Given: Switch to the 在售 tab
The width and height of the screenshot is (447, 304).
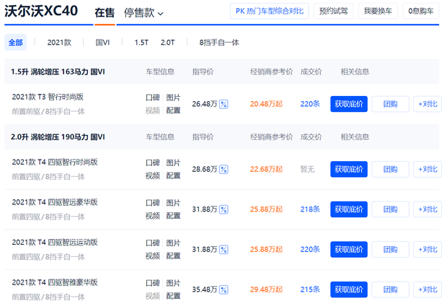Looking at the screenshot, I should coord(105,13).
